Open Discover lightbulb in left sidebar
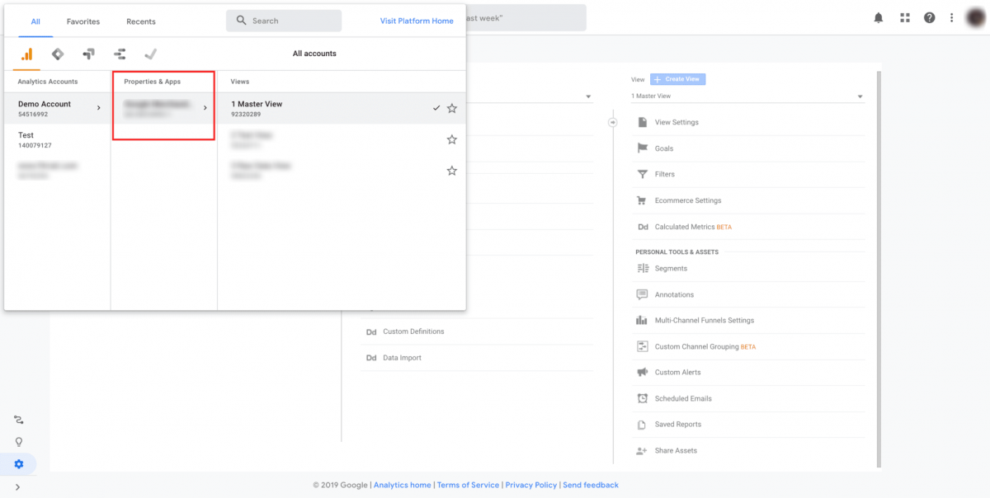The width and height of the screenshot is (990, 498). [x=19, y=442]
